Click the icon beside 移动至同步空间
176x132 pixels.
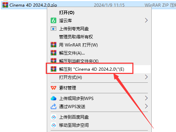(54, 125)
